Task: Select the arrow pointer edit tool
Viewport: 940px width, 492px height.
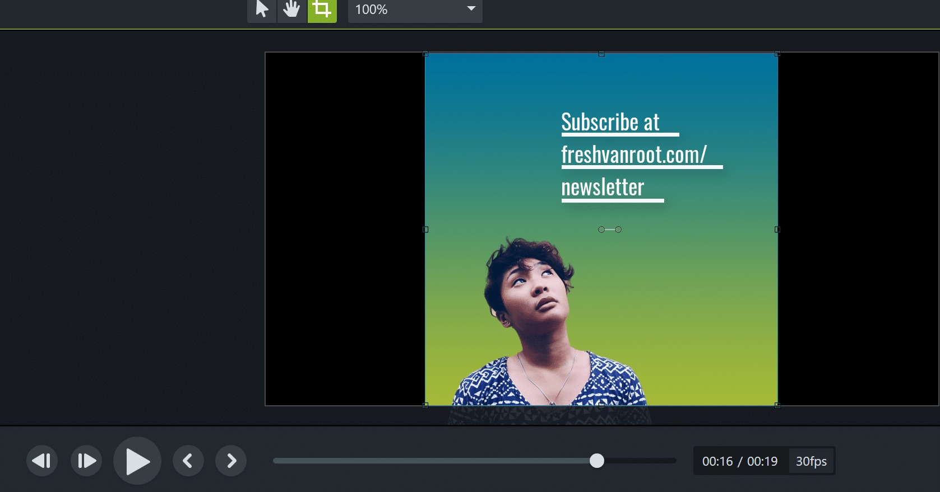Action: point(262,10)
